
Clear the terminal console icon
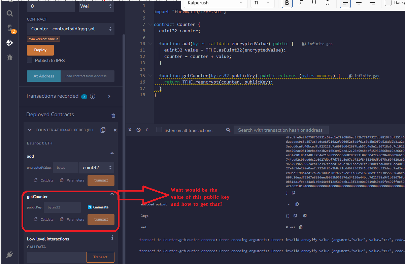pyautogui.click(x=138, y=130)
